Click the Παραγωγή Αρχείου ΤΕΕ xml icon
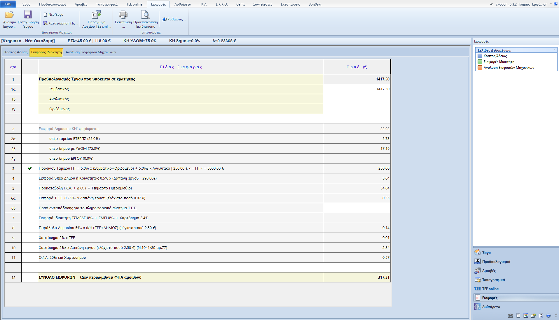This screenshot has height=320, width=559. pos(96,15)
